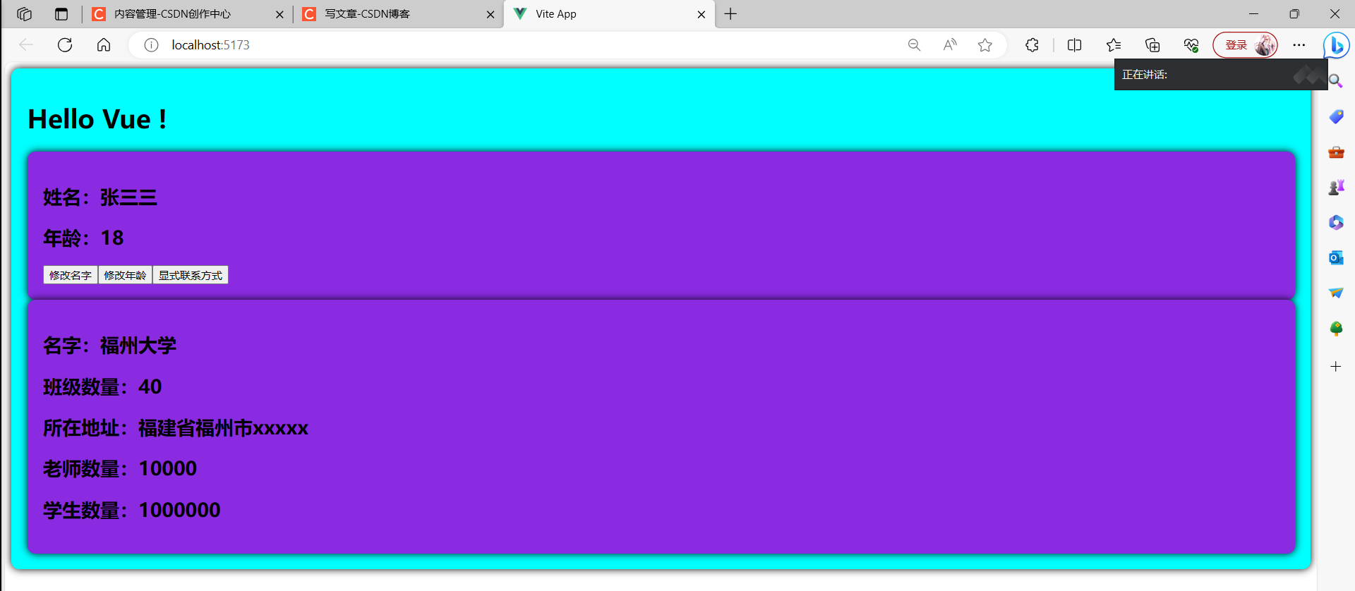
Task: Click the 登录 profile button
Action: (1245, 45)
